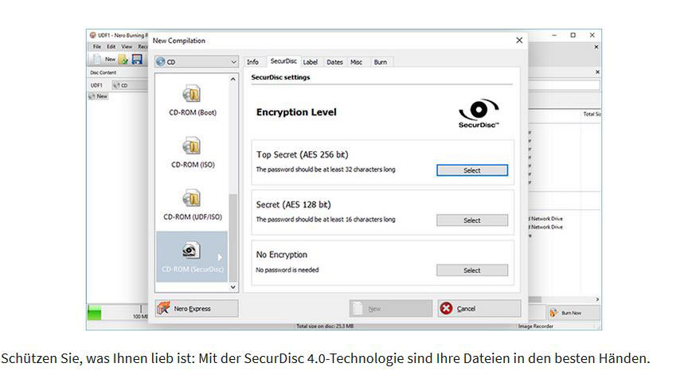Click the Disc Content panel label
692x375 pixels.
[104, 72]
